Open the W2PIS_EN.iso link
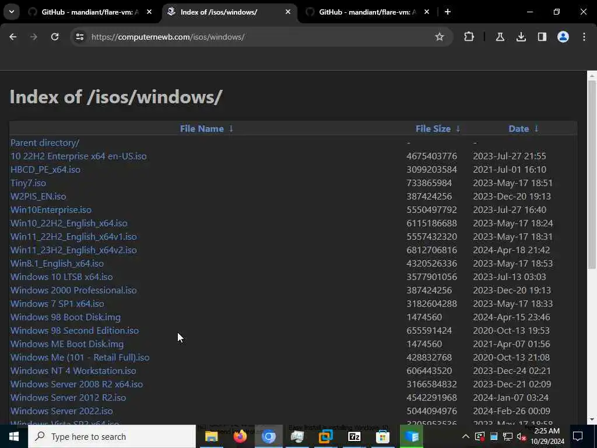 coord(38,196)
